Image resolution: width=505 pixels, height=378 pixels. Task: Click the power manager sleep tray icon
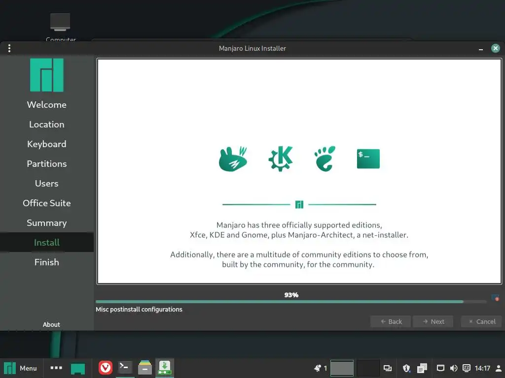467,368
